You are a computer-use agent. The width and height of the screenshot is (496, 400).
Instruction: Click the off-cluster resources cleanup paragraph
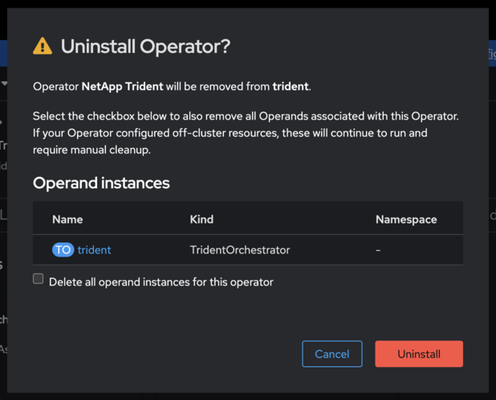[x=245, y=133]
